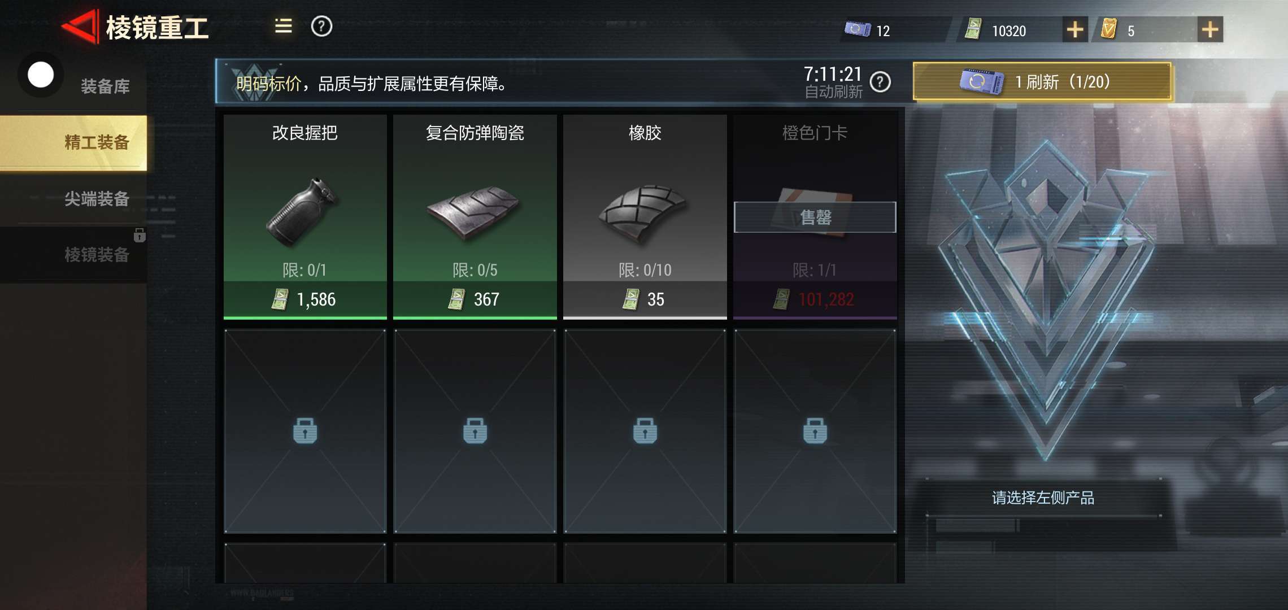Tap the refresh ticket count icon showing 12

click(x=858, y=29)
